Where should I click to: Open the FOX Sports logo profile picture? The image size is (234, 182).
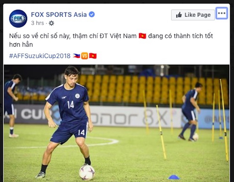click(18, 19)
